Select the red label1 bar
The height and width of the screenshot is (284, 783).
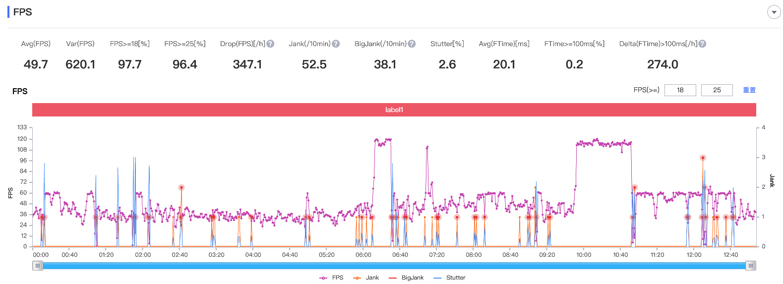(x=394, y=110)
